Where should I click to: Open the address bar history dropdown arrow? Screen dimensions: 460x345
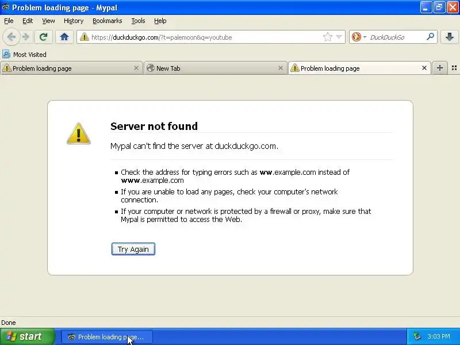click(339, 37)
